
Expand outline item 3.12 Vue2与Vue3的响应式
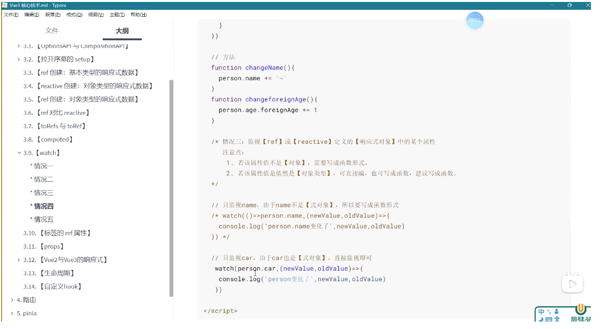pyautogui.click(x=19, y=260)
